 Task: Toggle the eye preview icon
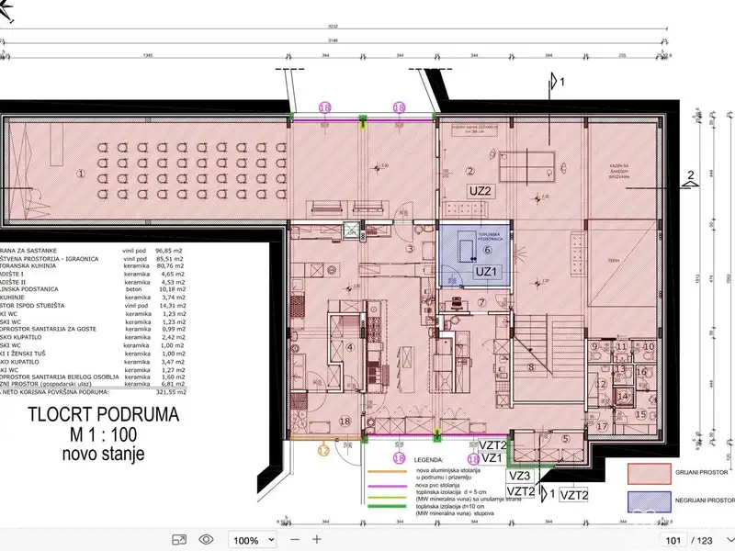(207, 540)
